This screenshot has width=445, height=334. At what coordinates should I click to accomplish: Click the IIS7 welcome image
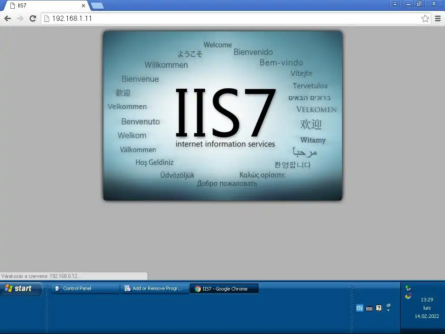tap(223, 116)
